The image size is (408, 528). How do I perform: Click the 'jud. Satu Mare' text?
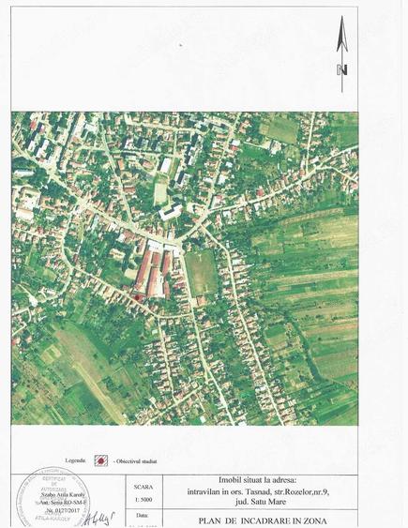coord(261,502)
